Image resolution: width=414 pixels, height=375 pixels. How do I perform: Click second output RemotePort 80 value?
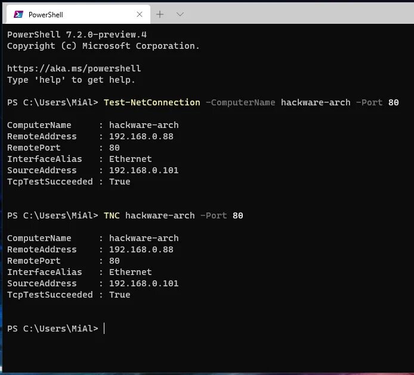(x=115, y=261)
